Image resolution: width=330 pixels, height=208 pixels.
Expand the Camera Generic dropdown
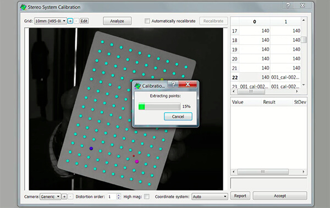[50, 196]
